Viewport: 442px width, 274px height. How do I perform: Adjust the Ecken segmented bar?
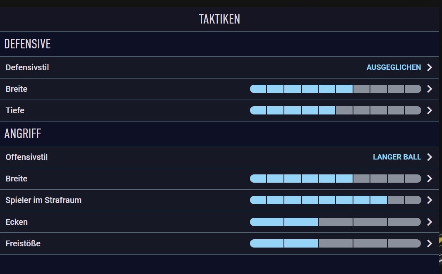tap(336, 222)
